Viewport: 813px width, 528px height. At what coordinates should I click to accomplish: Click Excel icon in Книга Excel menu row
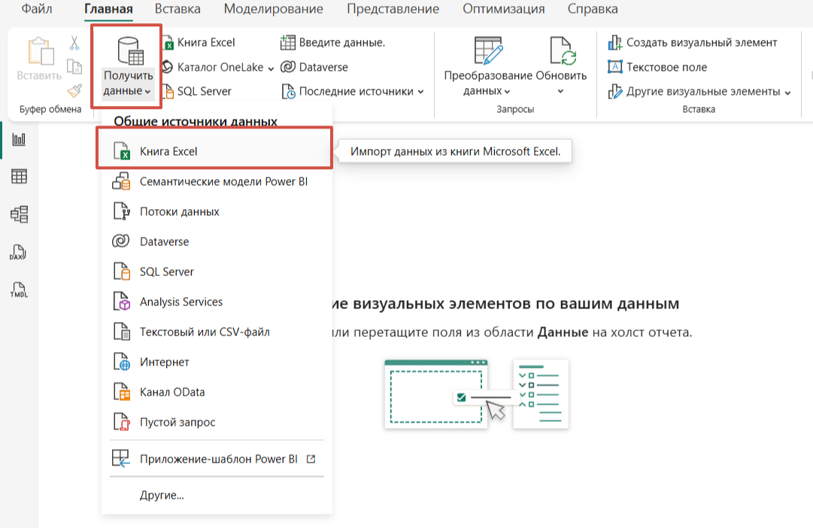123,151
